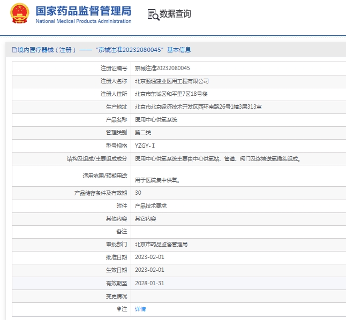The width and height of the screenshot is (346, 320).
Task: Select the value 京械注准20232080045 in table
Action: 162,68
